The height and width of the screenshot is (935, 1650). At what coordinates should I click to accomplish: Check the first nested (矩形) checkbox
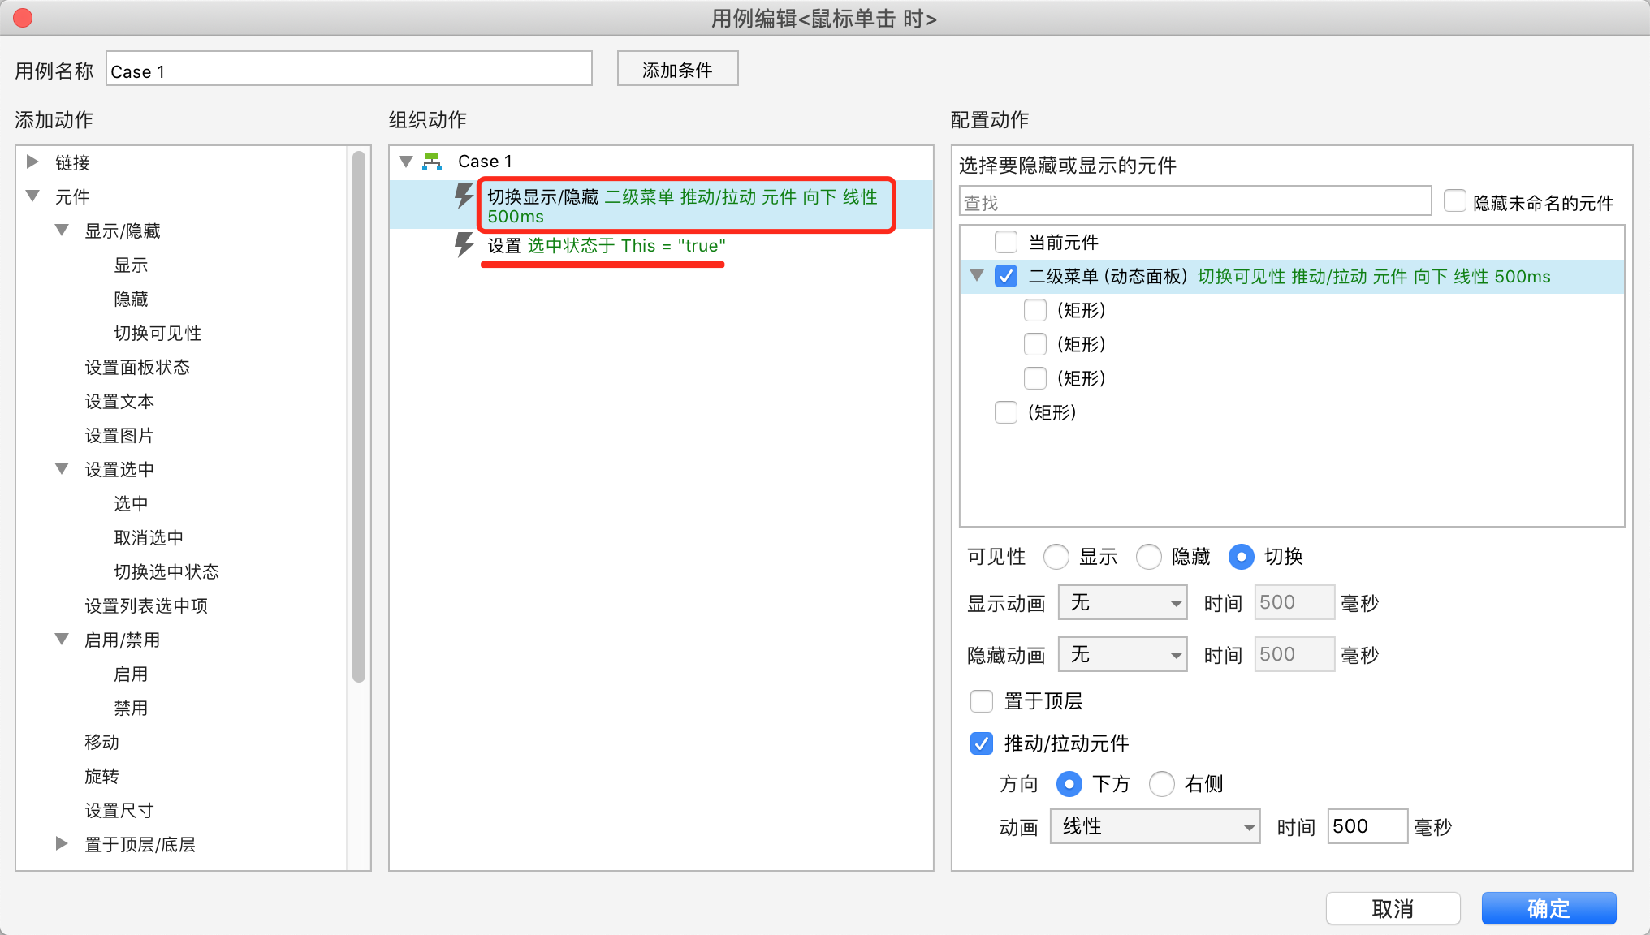click(1035, 310)
